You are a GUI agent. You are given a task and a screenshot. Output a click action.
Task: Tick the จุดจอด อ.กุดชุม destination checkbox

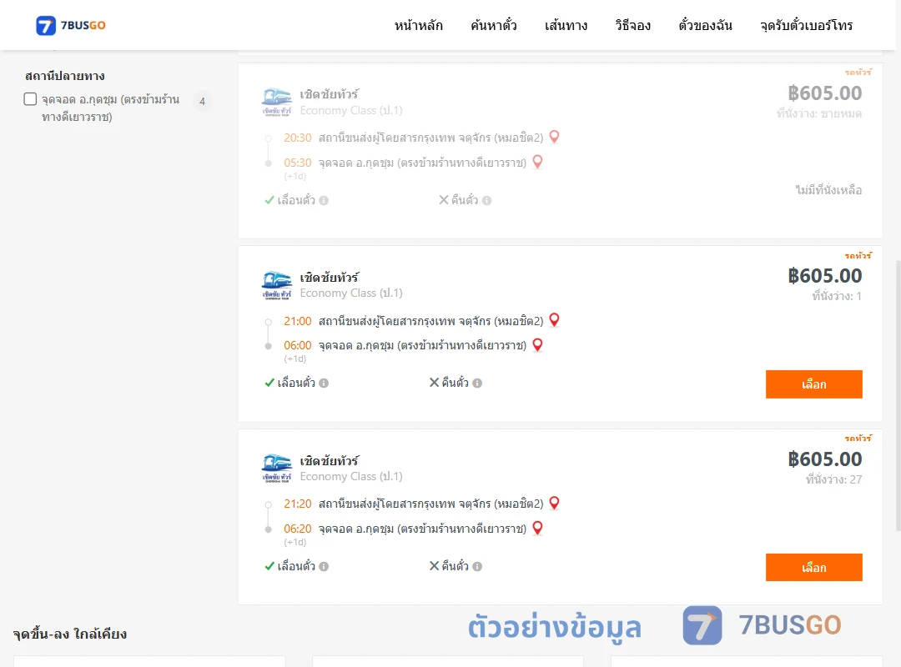point(31,99)
